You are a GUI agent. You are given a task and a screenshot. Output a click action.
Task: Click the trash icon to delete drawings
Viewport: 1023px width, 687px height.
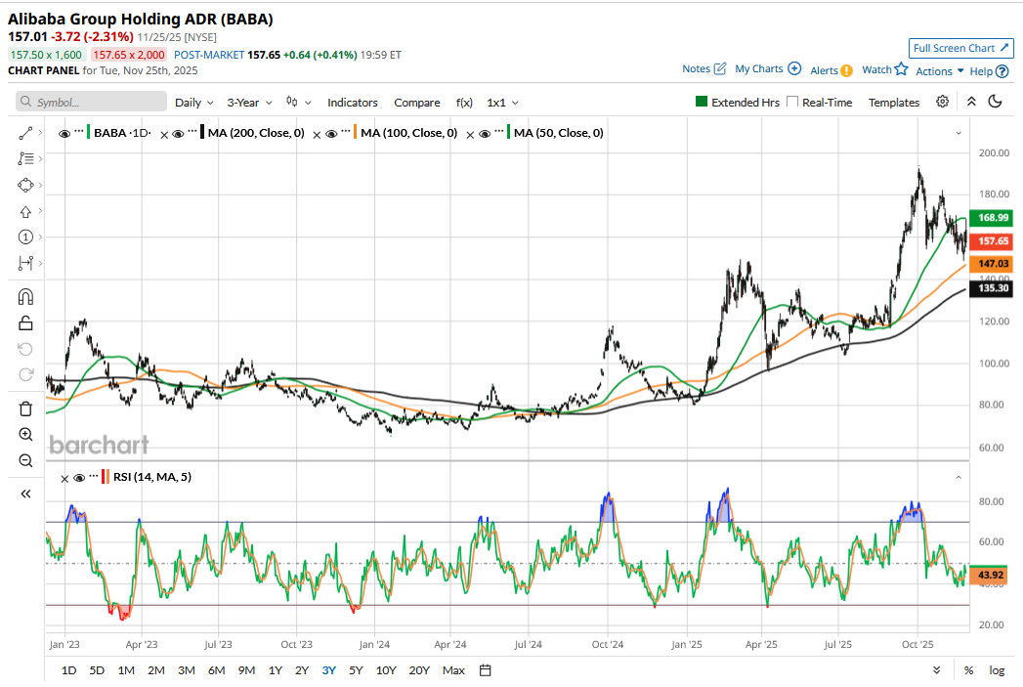coord(26,408)
